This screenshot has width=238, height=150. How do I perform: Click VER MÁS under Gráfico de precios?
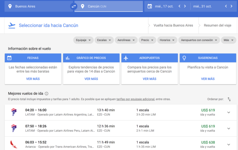pyautogui.click(x=91, y=79)
